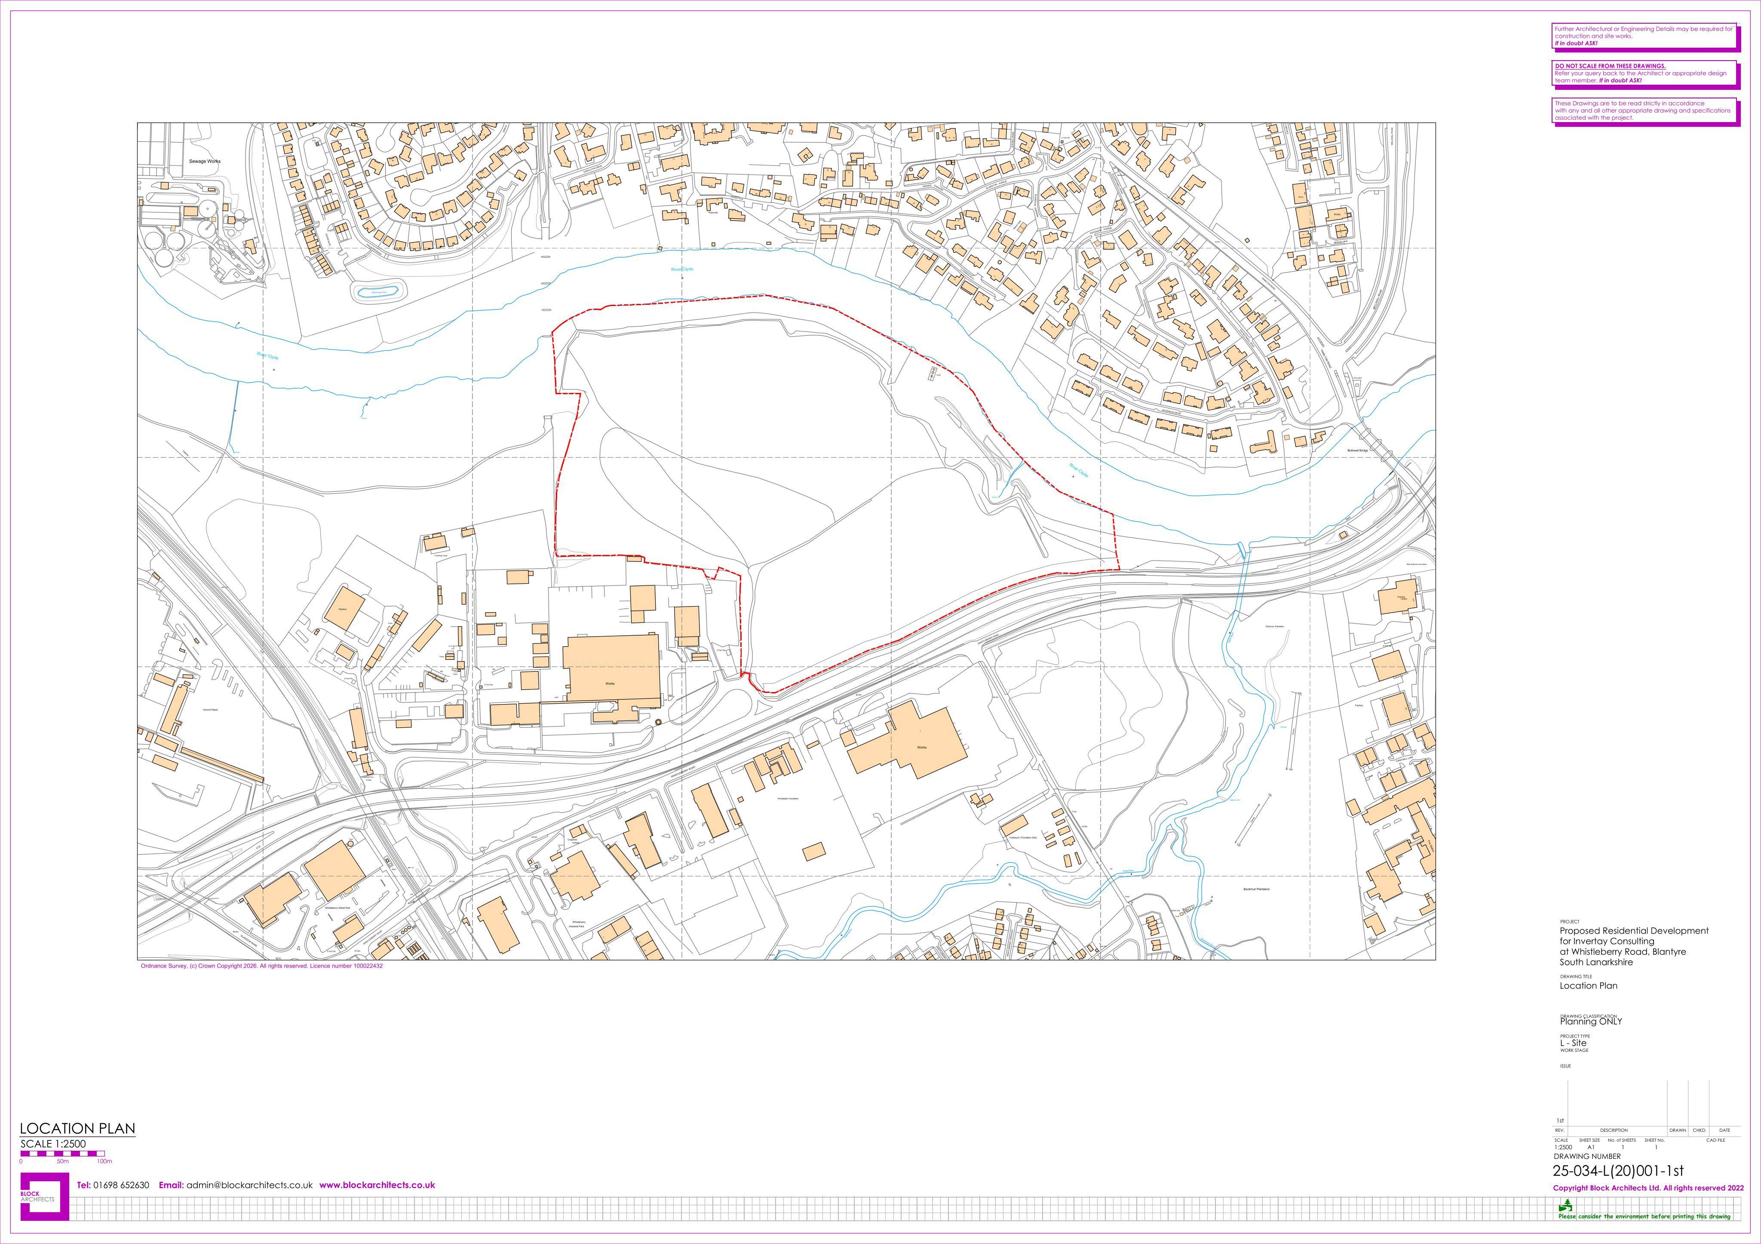This screenshot has width=1761, height=1244.
Task: Click the 'DRAWING NUMBER' label
Action: 1588,1157
